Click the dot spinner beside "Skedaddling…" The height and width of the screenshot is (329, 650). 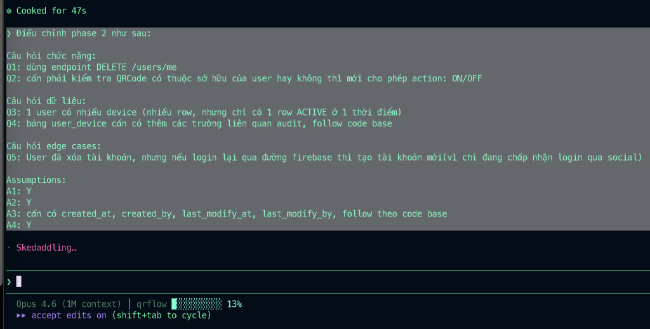pyautogui.click(x=8, y=248)
